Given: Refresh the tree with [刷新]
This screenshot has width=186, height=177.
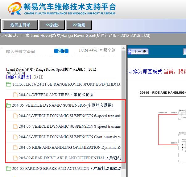Looking at the screenshot, I should pyautogui.click(x=39, y=77).
